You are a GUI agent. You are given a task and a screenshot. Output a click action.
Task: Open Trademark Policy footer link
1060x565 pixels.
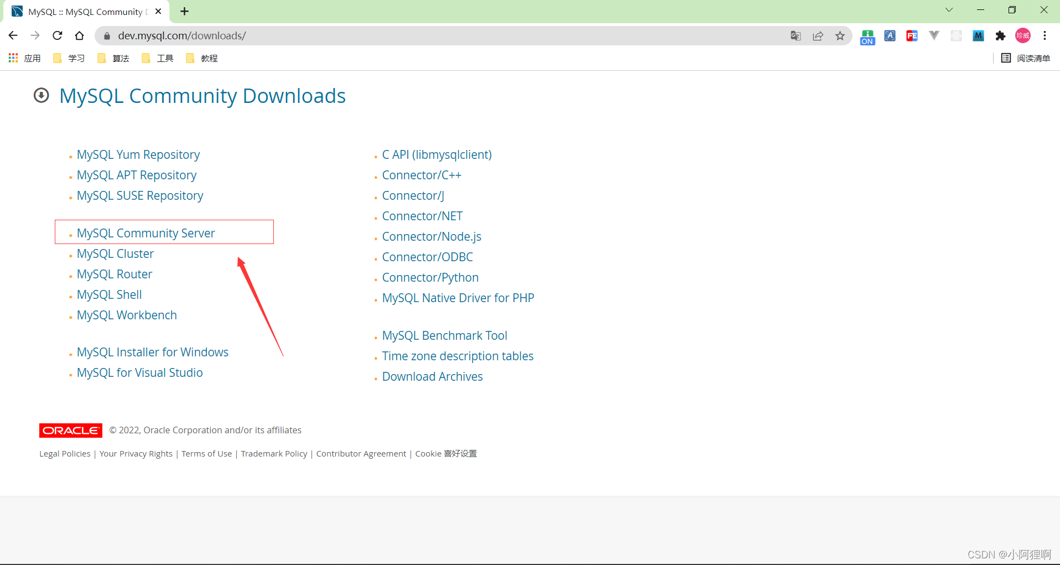click(274, 454)
